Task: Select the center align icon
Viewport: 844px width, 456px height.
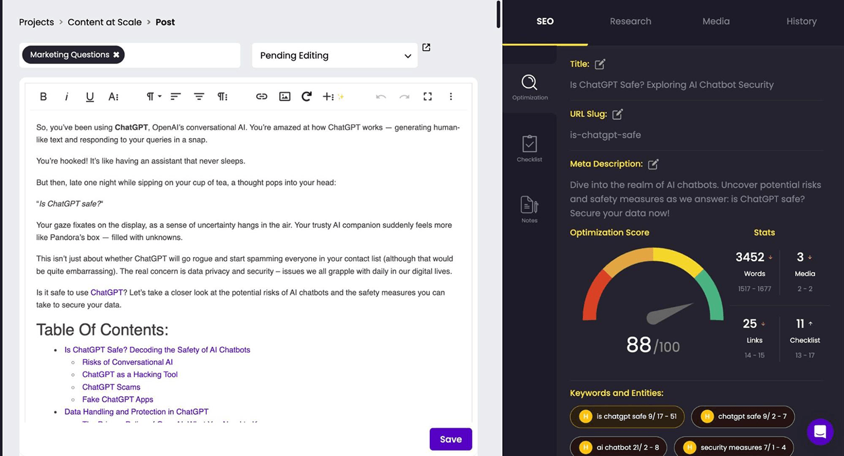Action: pos(199,97)
